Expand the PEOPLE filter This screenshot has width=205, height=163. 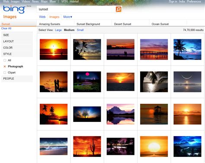tap(17, 79)
